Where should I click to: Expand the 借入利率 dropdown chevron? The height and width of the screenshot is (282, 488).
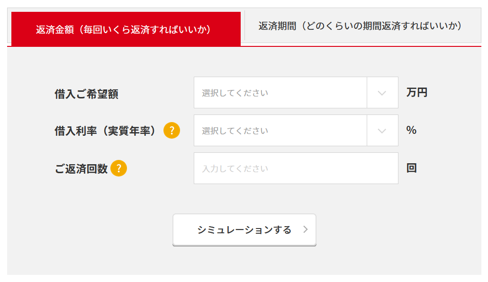(x=382, y=131)
